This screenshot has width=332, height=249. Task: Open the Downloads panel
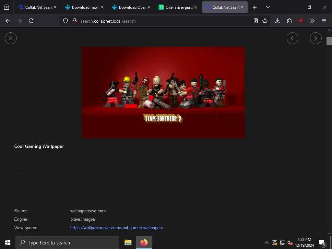point(278,21)
